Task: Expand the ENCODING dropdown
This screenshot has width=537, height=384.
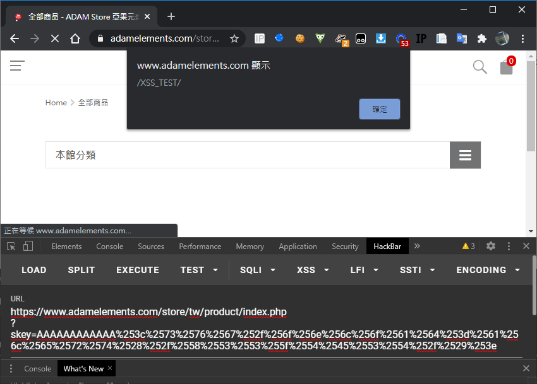Action: pos(488,270)
